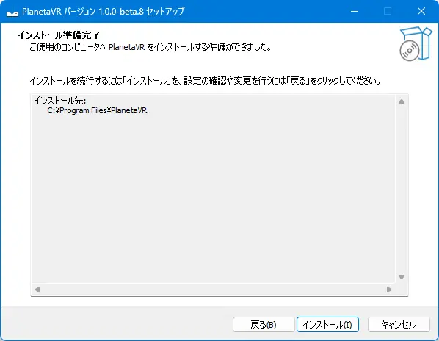Click the scroll-right arrow in the summary box
Viewport: 439px width, 341px height.
click(x=389, y=289)
